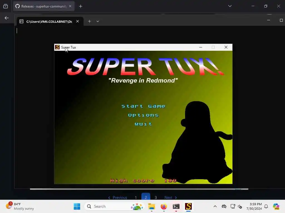Open Options in the Super Tux menu
Screen dimensions: 285x213
point(143,115)
